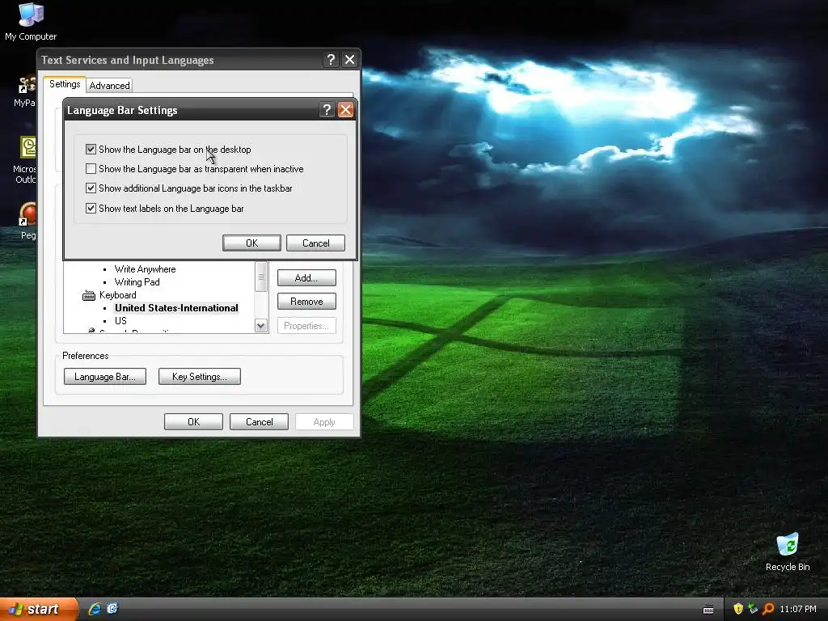This screenshot has width=828, height=621.
Task: Select the Keyboard category in services list
Action: pyautogui.click(x=118, y=295)
